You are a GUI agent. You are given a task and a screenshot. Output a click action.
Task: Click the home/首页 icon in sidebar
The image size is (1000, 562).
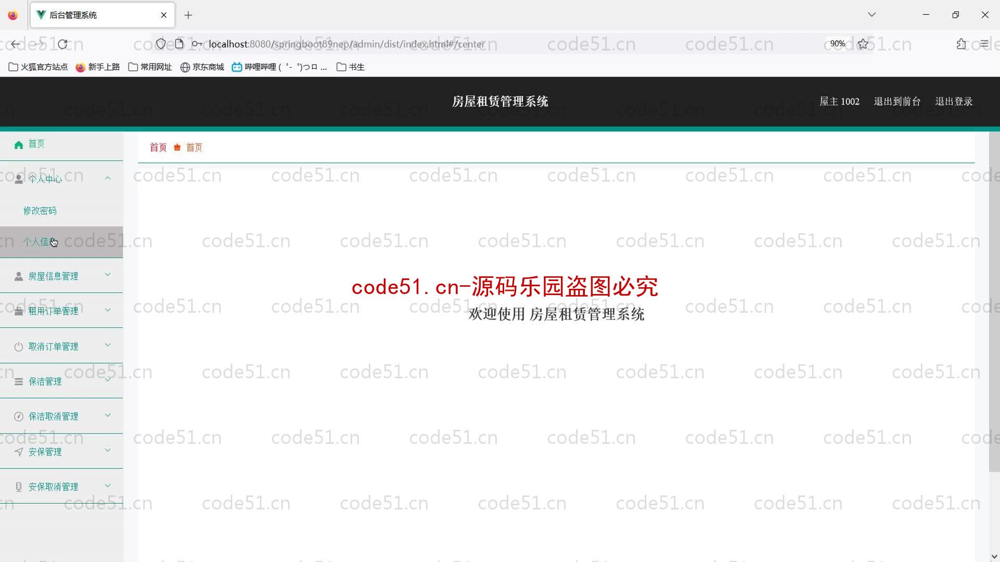click(19, 144)
